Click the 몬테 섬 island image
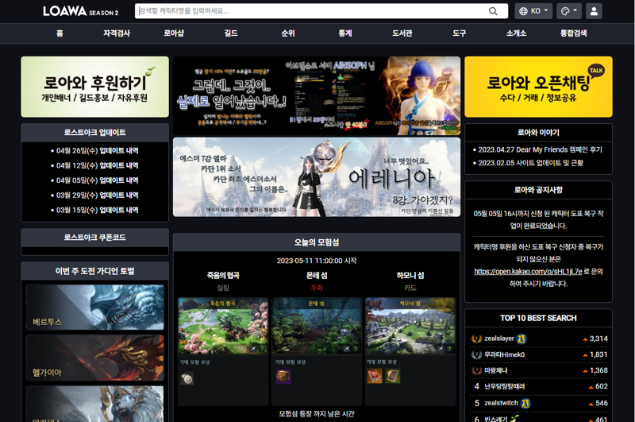Viewport: 635px width, 422px height. [x=317, y=327]
